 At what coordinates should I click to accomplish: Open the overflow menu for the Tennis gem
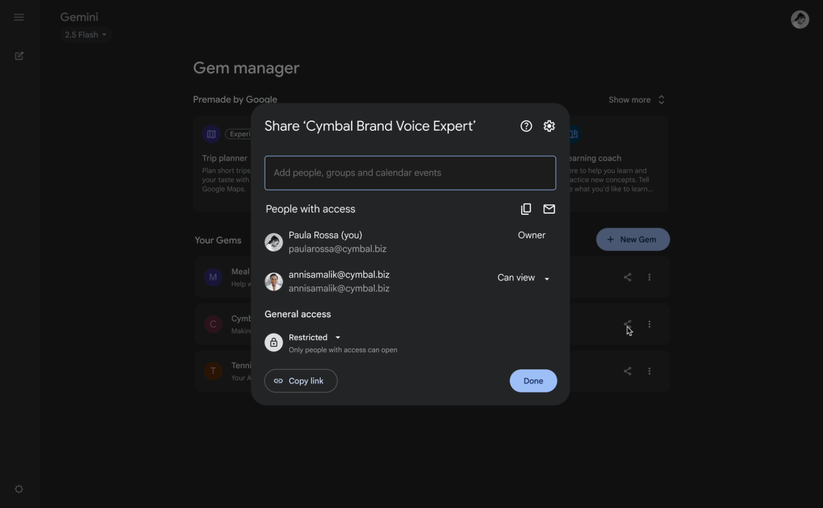[649, 371]
